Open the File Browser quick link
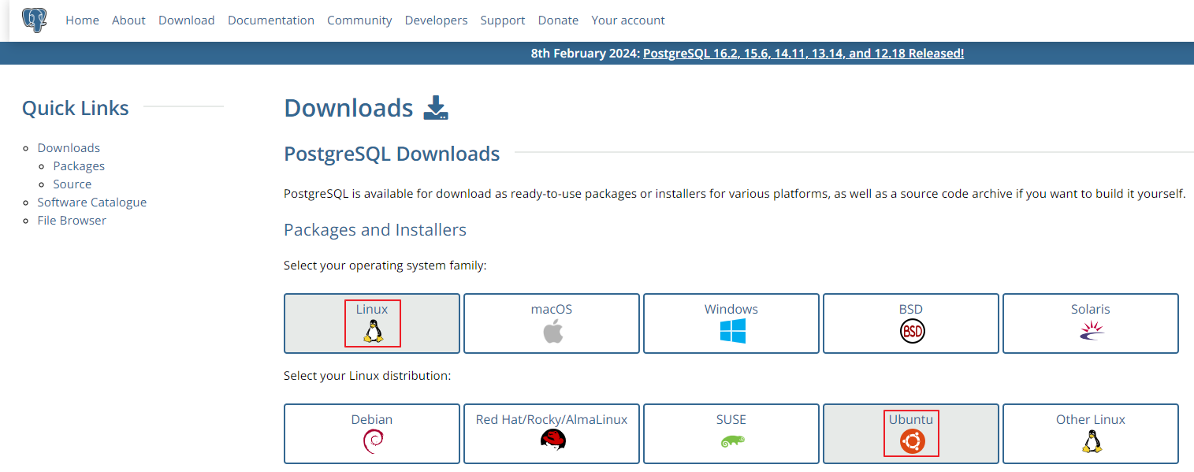The image size is (1194, 472). tap(72, 221)
